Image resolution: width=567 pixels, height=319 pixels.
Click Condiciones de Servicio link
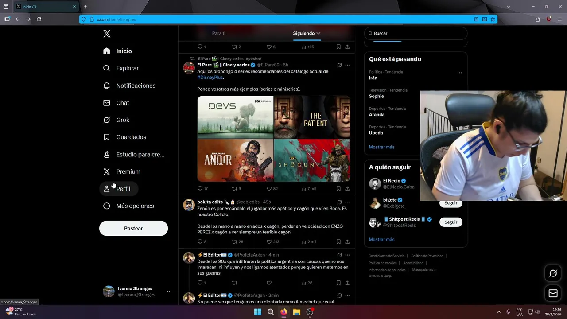click(x=387, y=256)
